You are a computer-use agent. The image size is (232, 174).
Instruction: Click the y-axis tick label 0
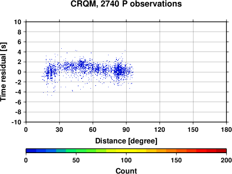click(x=19, y=72)
